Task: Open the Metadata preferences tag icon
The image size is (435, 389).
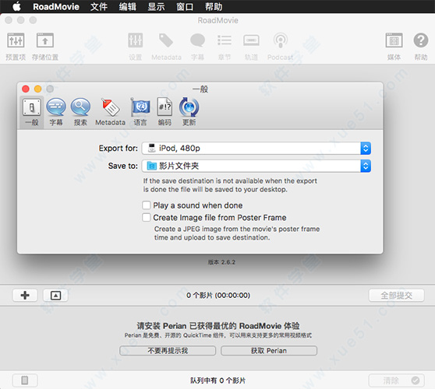Action: pyautogui.click(x=111, y=107)
